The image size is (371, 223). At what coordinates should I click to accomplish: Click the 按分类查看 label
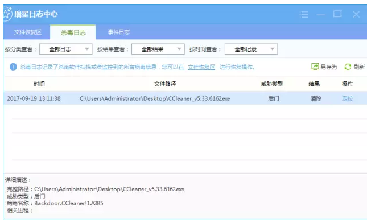20,49
